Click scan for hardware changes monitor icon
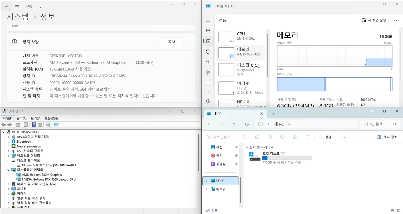 pos(56,125)
